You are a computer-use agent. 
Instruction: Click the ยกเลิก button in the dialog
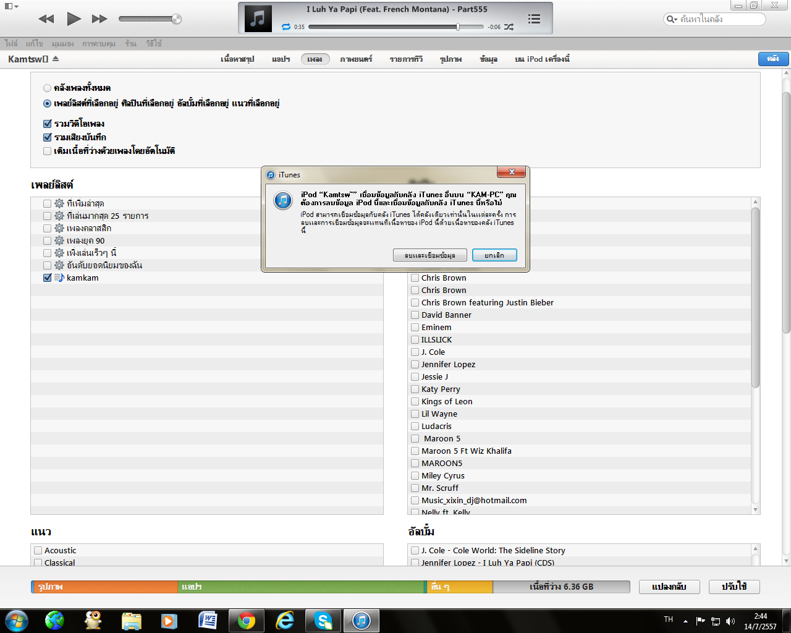coord(494,255)
